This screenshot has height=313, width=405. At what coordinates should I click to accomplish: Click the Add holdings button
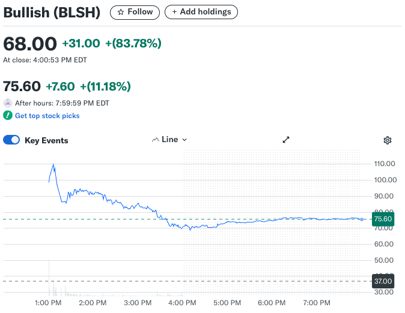(201, 12)
